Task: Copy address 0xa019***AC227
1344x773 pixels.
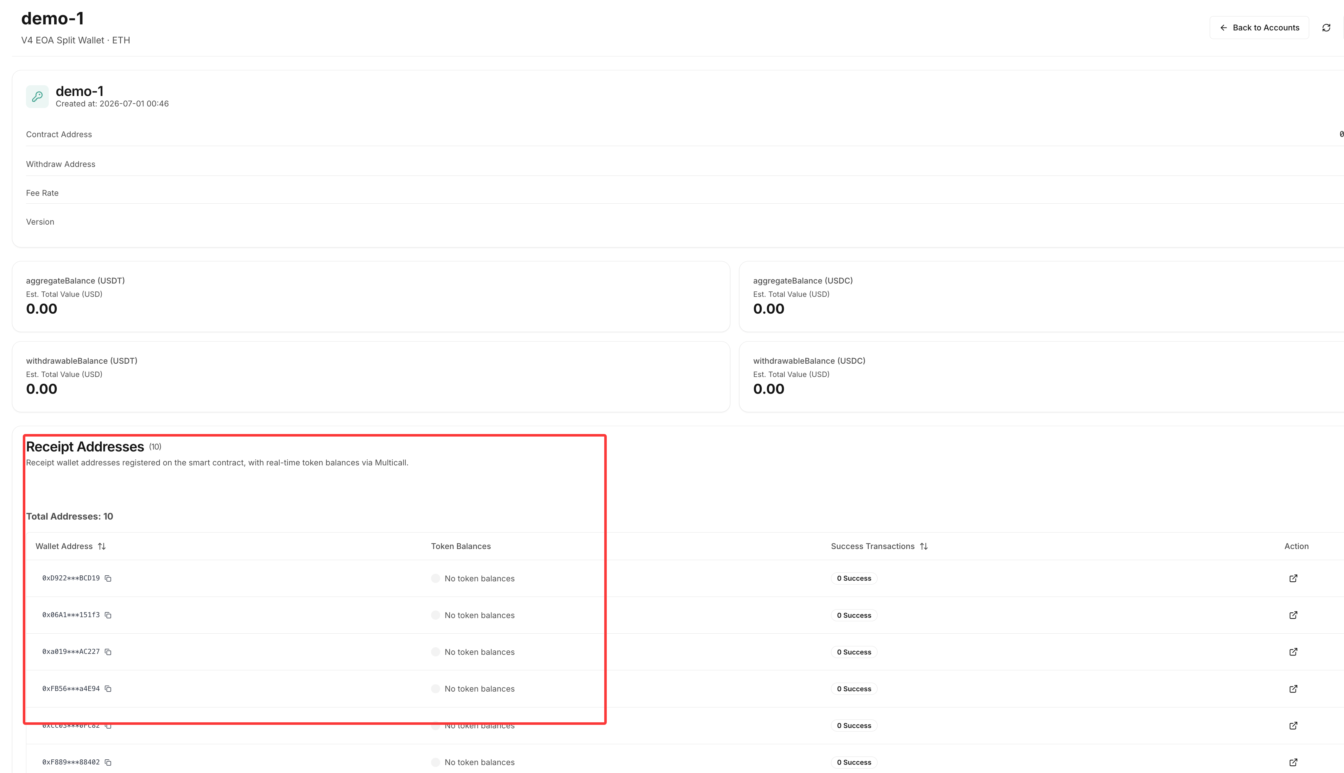Action: pyautogui.click(x=108, y=651)
